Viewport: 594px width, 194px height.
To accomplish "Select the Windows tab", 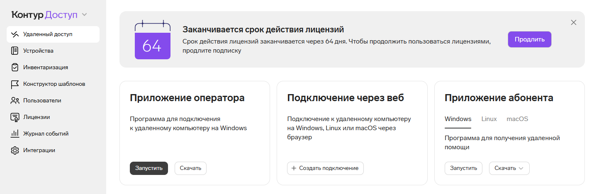I will [458, 119].
